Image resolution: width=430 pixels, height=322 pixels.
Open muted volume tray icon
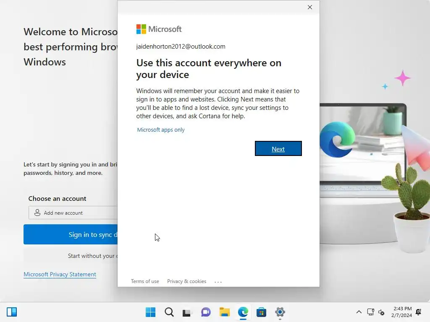tap(381, 312)
